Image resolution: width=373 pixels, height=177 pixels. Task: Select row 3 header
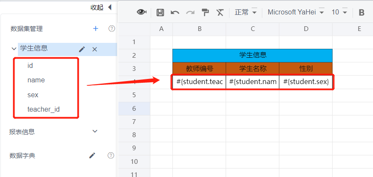click(x=134, y=69)
